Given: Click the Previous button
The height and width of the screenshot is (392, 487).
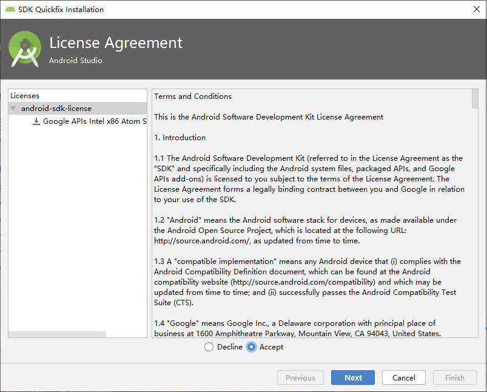Looking at the screenshot, I should (300, 377).
